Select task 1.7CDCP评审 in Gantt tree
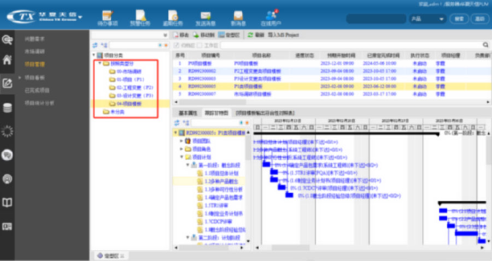Image resolution: width=492 pixels, height=261 pixels. 218,222
